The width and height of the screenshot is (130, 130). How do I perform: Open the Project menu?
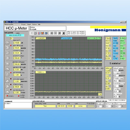[x=23, y=24]
